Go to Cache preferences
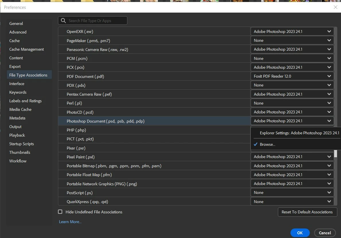The image size is (341, 238). [x=14, y=41]
